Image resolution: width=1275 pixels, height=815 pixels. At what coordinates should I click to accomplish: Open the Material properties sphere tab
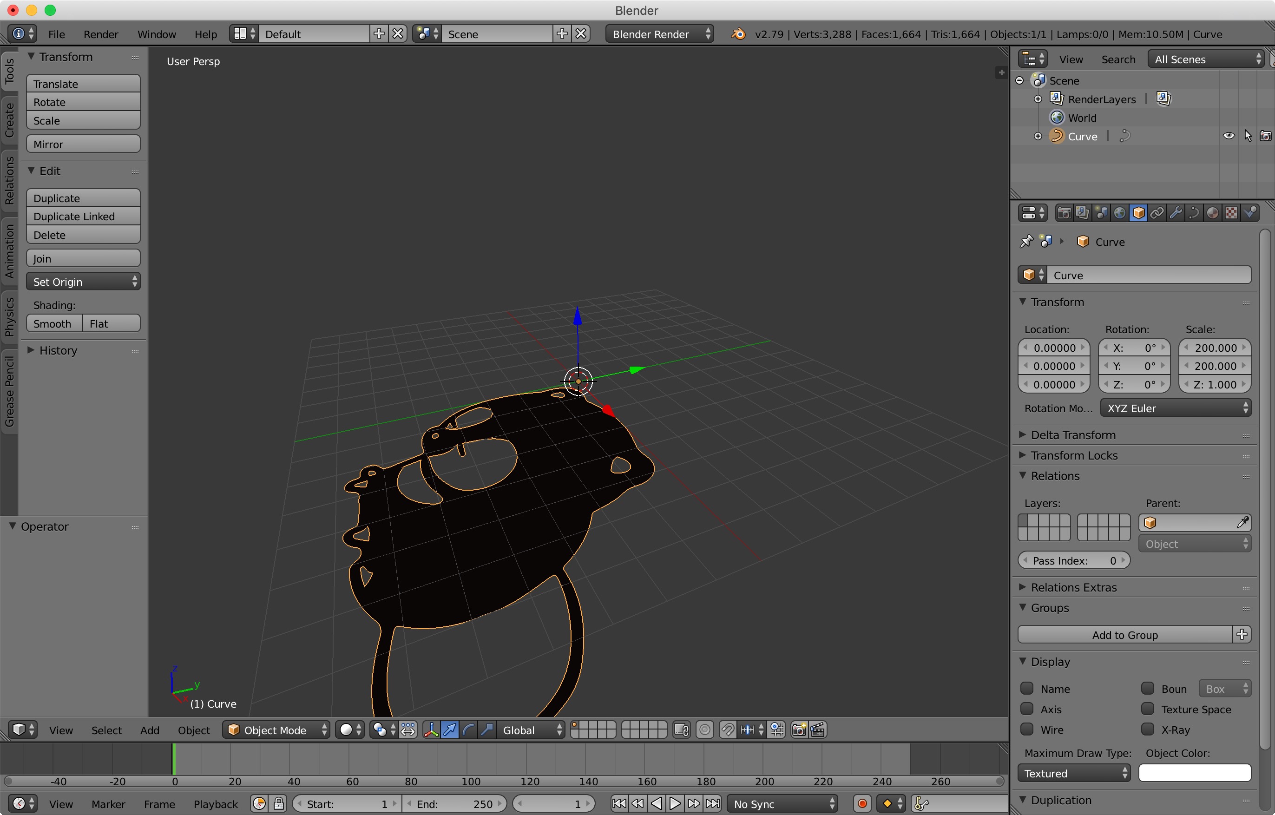1213,213
